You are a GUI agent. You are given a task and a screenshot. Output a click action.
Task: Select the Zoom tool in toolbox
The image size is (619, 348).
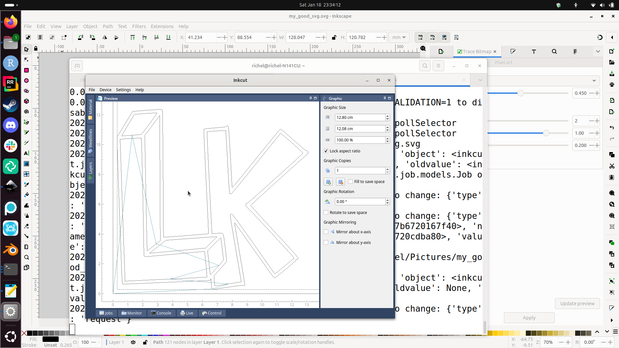[26, 257]
